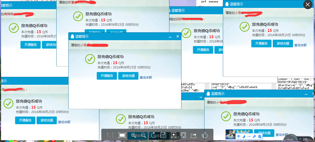The width and height of the screenshot is (315, 142).
Task: Set the image to 1:1 actual size
Action: pos(110,135)
